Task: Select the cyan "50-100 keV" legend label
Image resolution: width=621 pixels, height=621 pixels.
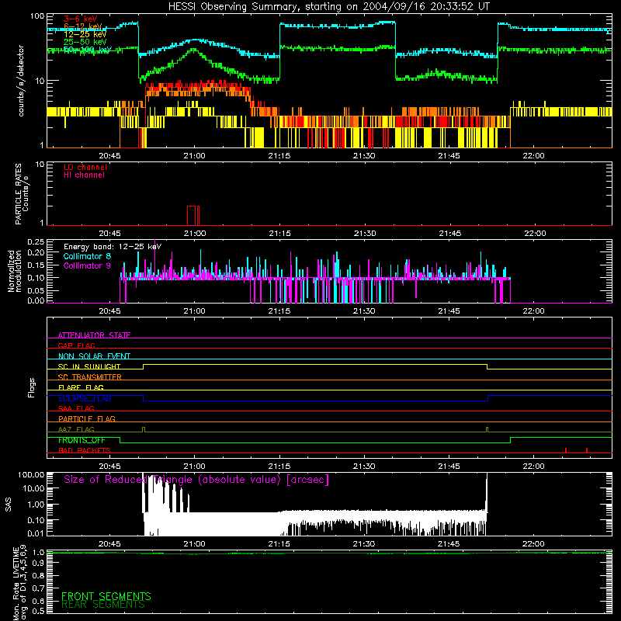Action: click(88, 49)
